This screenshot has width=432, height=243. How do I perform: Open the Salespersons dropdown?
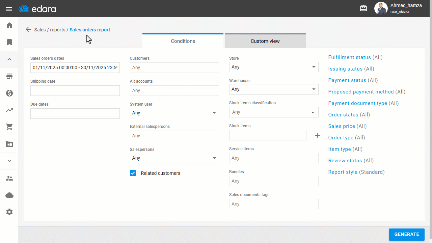tap(174, 158)
